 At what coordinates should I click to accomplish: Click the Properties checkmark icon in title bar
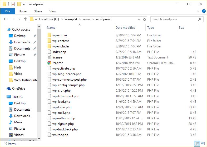[13, 4]
